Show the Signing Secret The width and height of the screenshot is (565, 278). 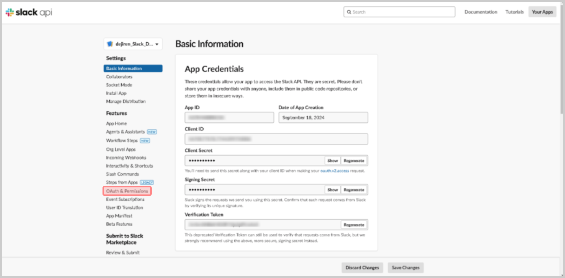click(x=332, y=190)
